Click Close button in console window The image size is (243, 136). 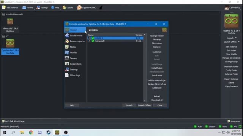pos(160,105)
